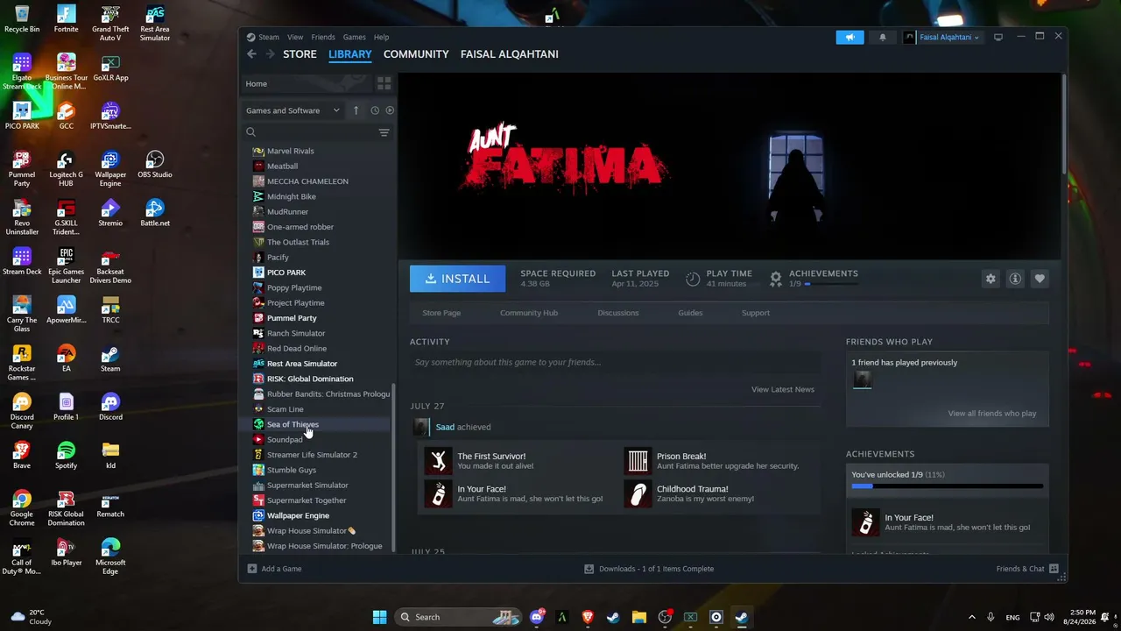Toggle sort direction arrow in library sidebar
Image resolution: width=1121 pixels, height=631 pixels.
coord(356,110)
